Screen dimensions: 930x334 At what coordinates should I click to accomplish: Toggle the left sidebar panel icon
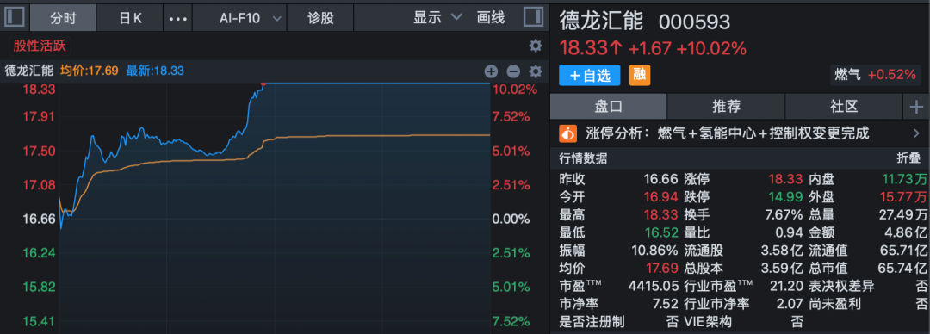click(15, 17)
